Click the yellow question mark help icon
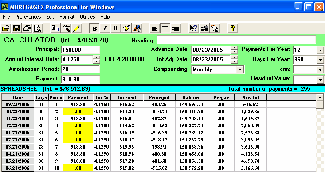The image size is (325, 172). pos(233,28)
